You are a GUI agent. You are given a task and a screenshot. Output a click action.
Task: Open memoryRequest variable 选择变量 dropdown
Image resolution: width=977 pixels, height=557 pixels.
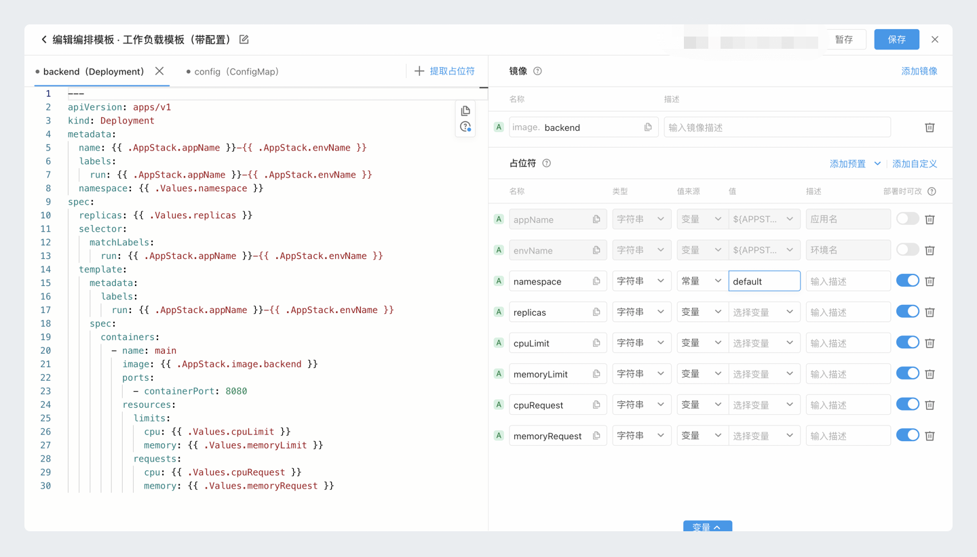coord(764,436)
